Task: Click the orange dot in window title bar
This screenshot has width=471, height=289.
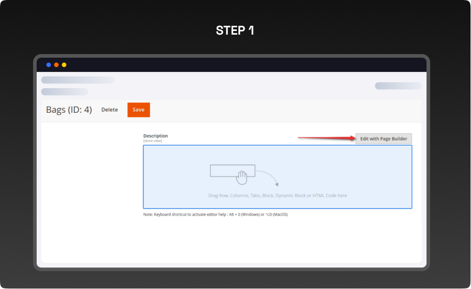Action: [x=57, y=65]
